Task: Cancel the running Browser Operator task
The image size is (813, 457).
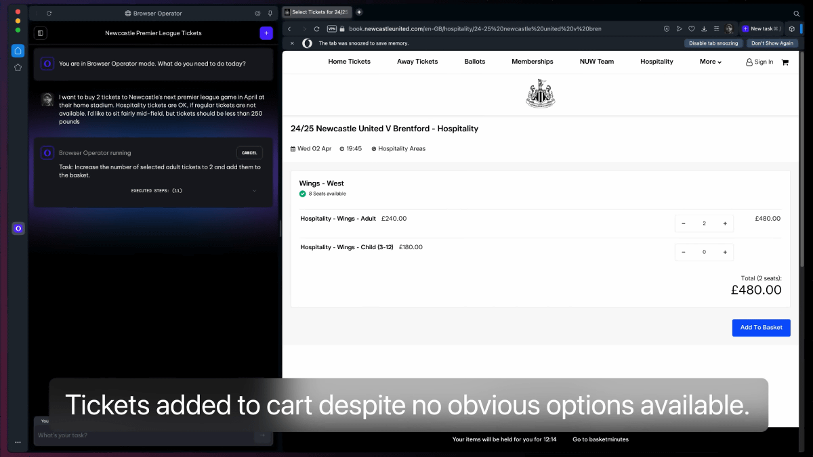Action: coord(249,153)
